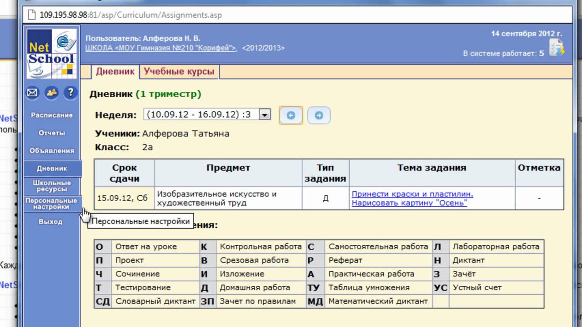The image size is (582, 327).
Task: Click the date 14 сентября 2012 г.
Action: coord(527,34)
